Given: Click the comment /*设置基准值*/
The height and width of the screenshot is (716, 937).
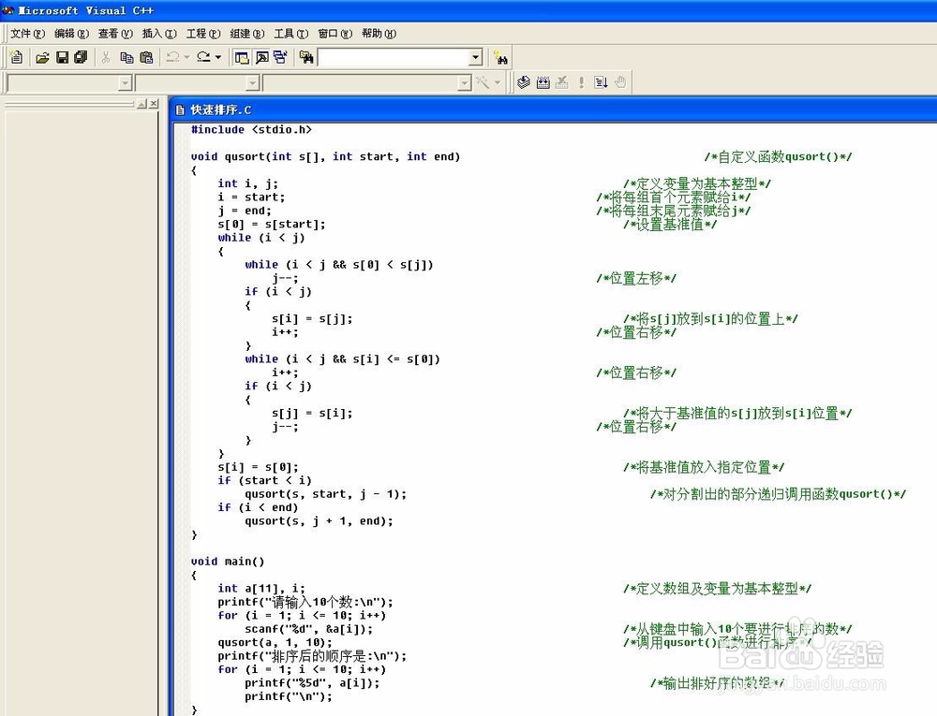Looking at the screenshot, I should (670, 225).
